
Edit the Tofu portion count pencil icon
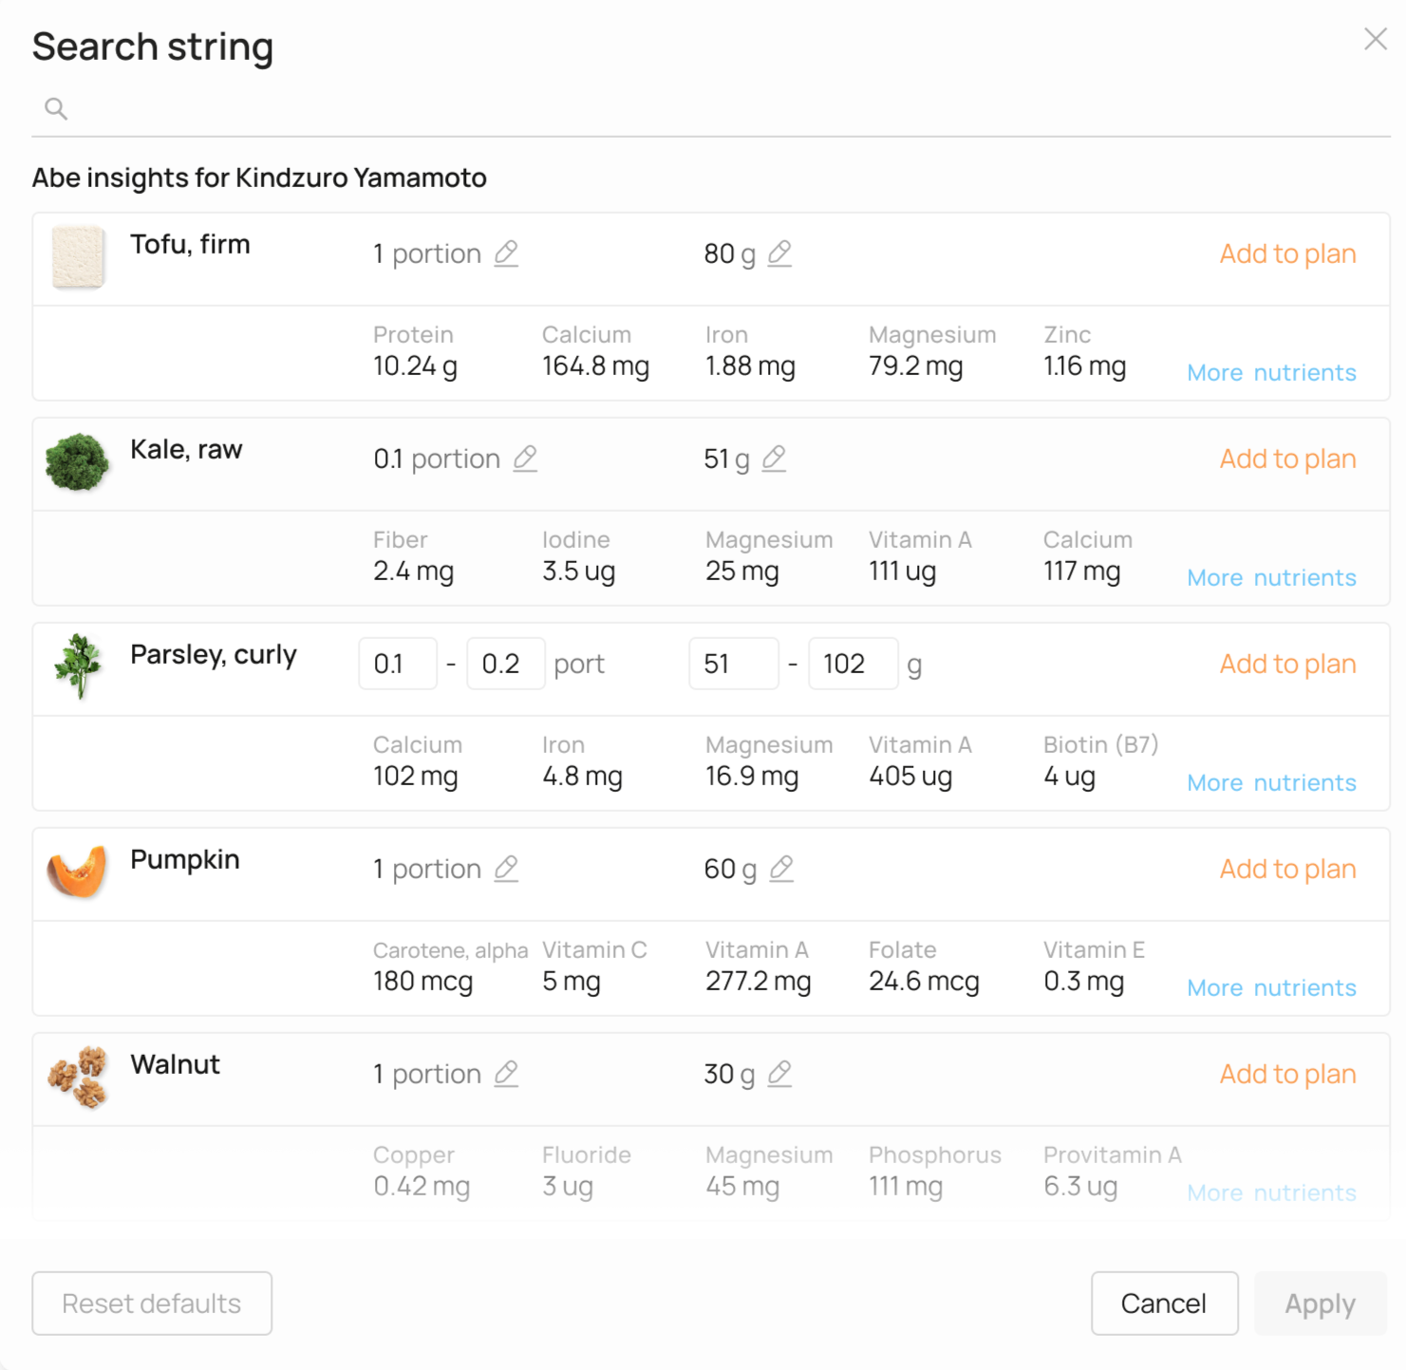506,253
